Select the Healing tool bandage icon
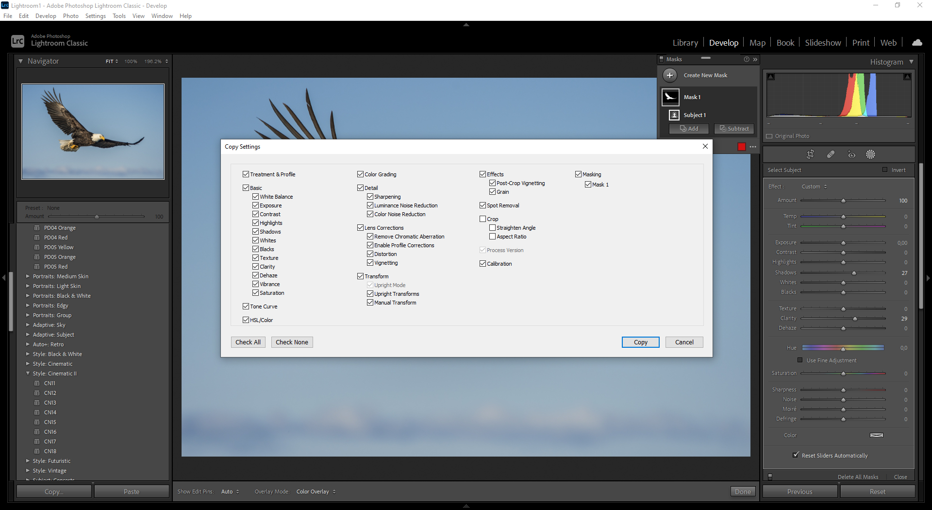This screenshot has width=932, height=510. (831, 154)
